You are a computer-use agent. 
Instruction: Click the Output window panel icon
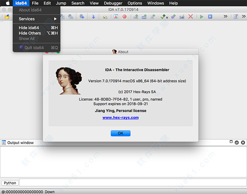[4, 143]
